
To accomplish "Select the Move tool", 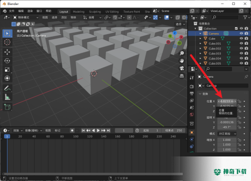I will click(7, 52).
